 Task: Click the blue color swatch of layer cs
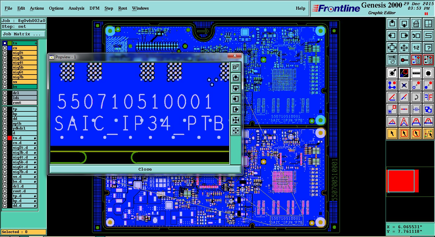tap(10, 48)
